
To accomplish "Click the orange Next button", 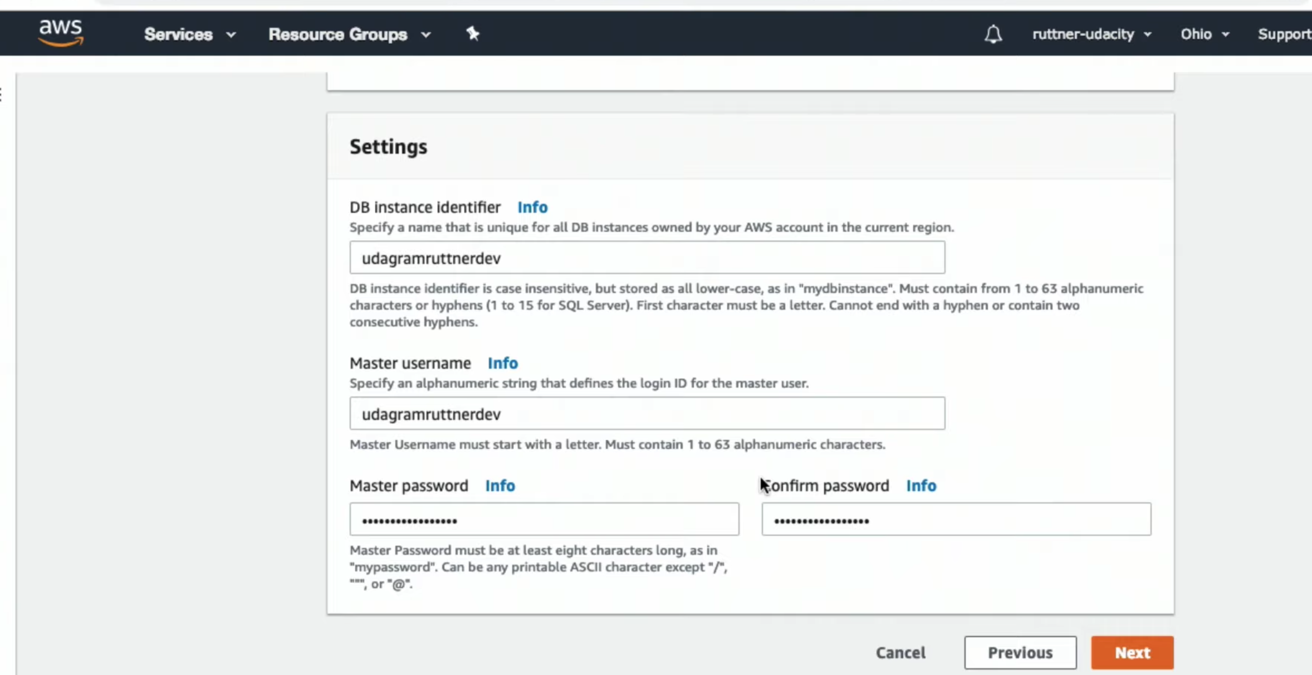I will [1132, 653].
